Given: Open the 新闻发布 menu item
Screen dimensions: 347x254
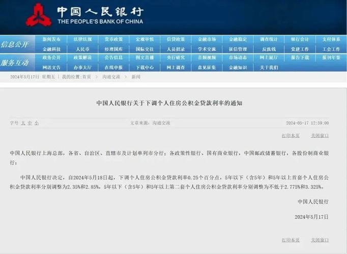Looking at the screenshot, I should (x=51, y=39).
